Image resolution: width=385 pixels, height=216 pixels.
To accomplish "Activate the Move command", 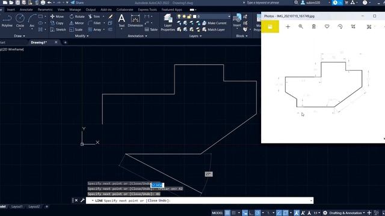I will pyautogui.click(x=57, y=16).
